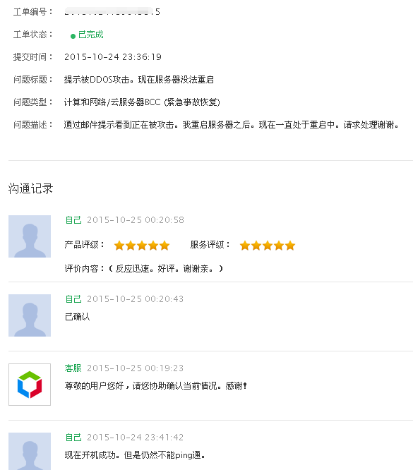Select the fifth star in 服务评级
Screen dimensions: 413x470
(290, 246)
